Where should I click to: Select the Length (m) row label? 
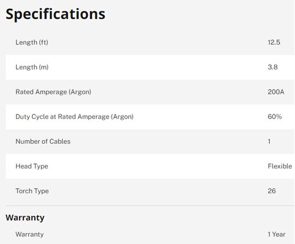[x=32, y=67]
